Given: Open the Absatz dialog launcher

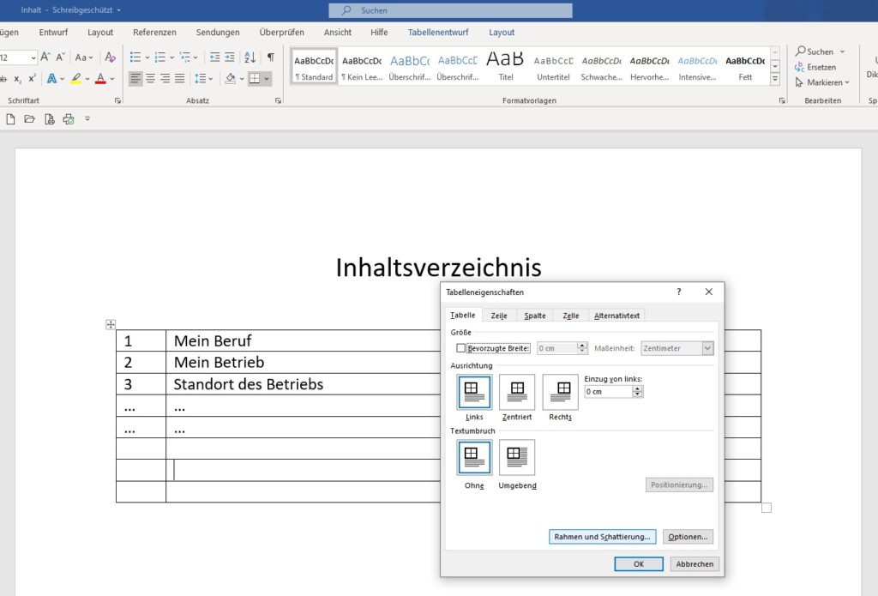Looking at the screenshot, I should click(x=279, y=101).
